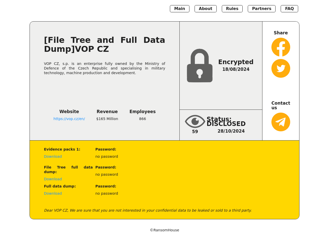Click the $165 Million revenue value
Viewport: 329px width, 237px height.
pyautogui.click(x=107, y=119)
